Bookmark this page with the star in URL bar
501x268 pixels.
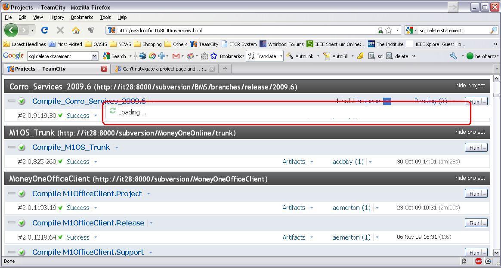click(x=389, y=31)
